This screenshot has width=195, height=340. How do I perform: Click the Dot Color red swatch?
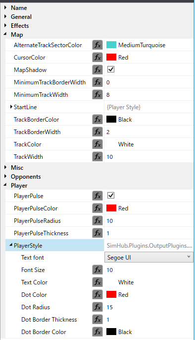111,294
